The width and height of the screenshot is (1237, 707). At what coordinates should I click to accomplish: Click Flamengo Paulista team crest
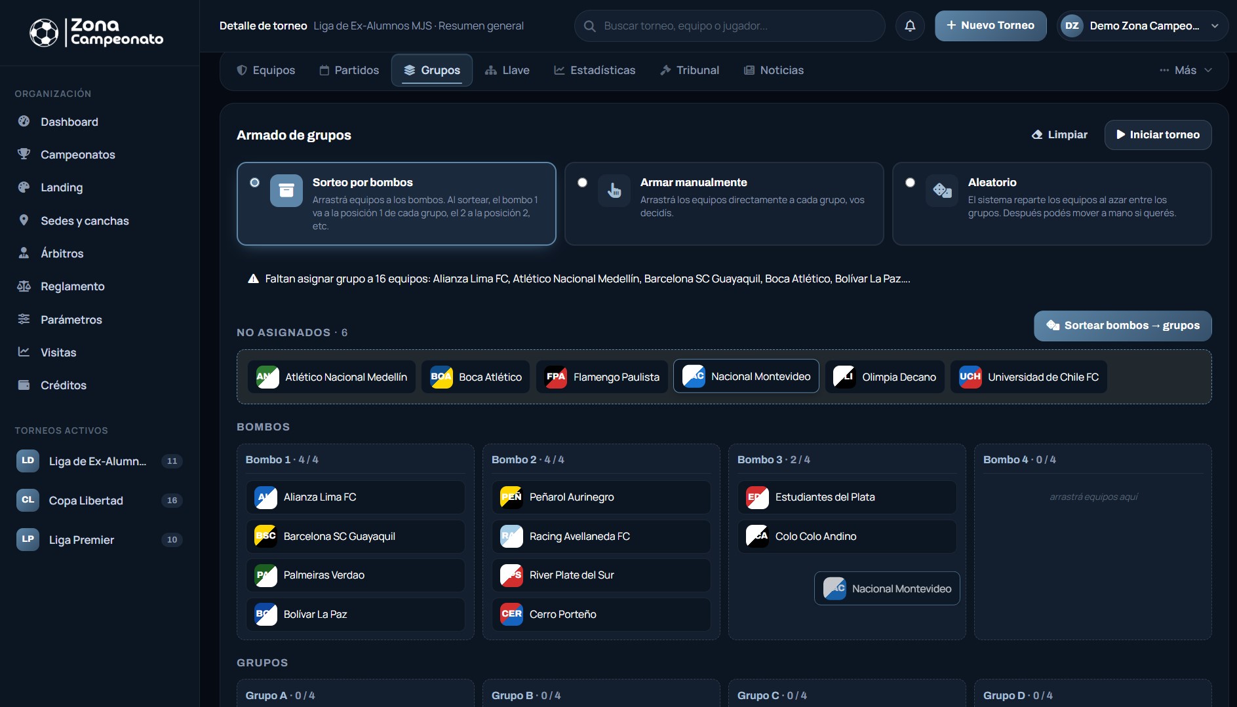[556, 377]
